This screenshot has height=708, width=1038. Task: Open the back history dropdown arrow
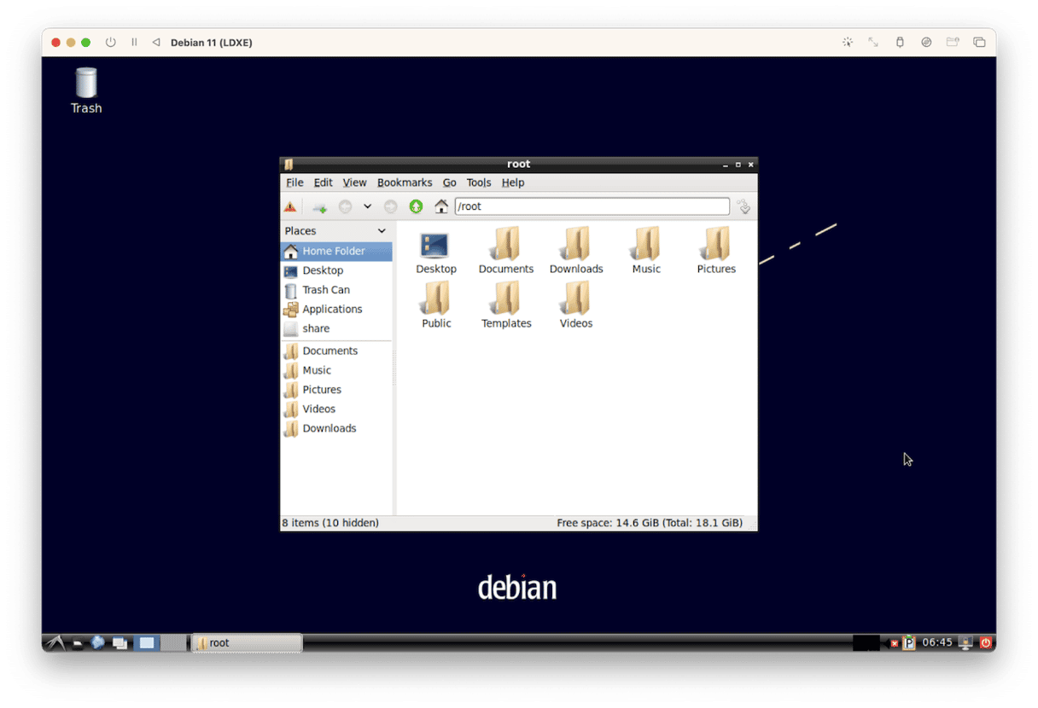[x=367, y=206]
